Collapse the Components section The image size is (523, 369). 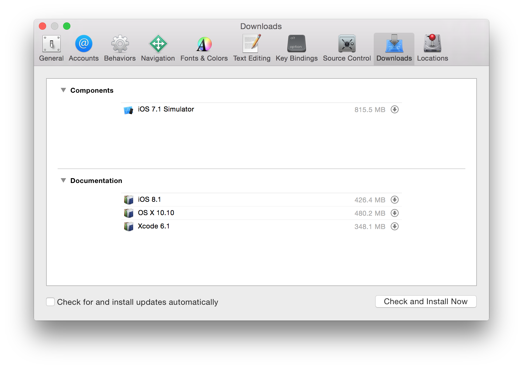[x=63, y=90]
